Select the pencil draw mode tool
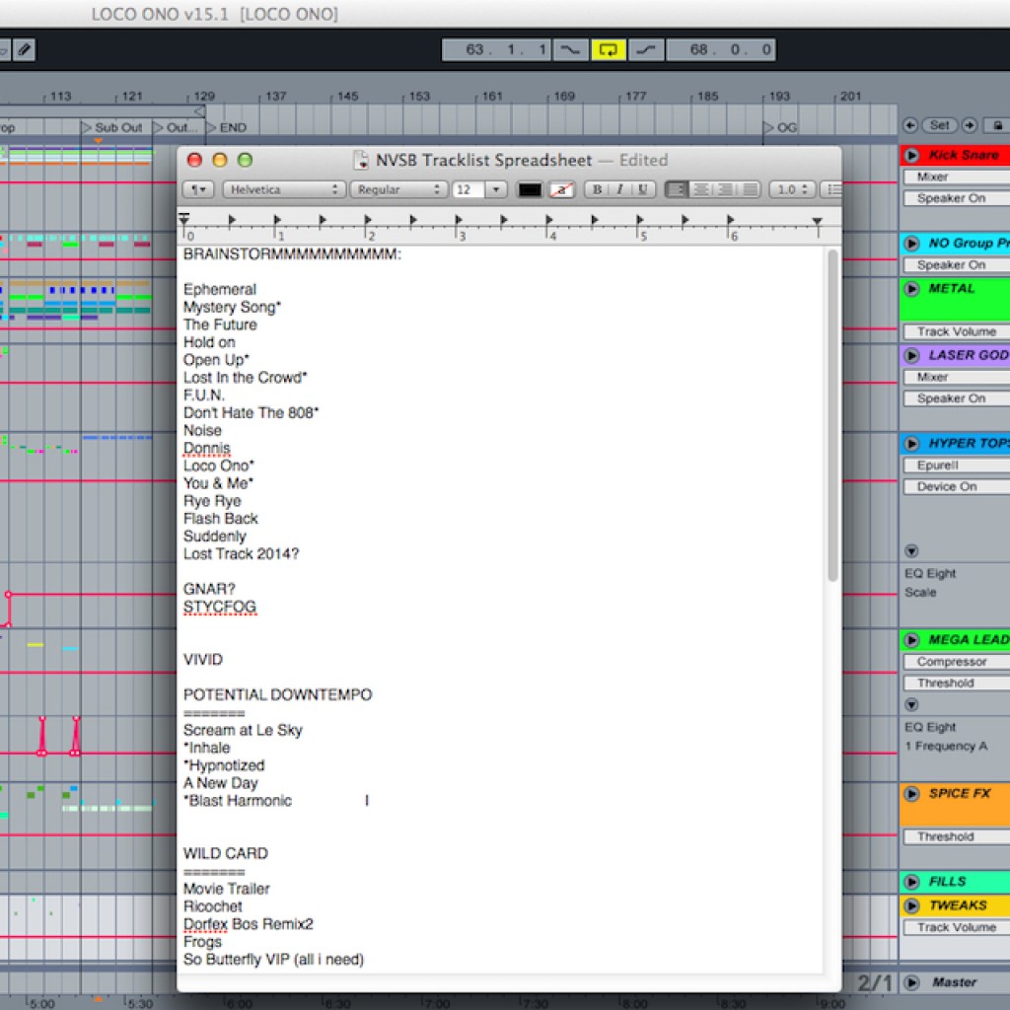 tap(24, 48)
